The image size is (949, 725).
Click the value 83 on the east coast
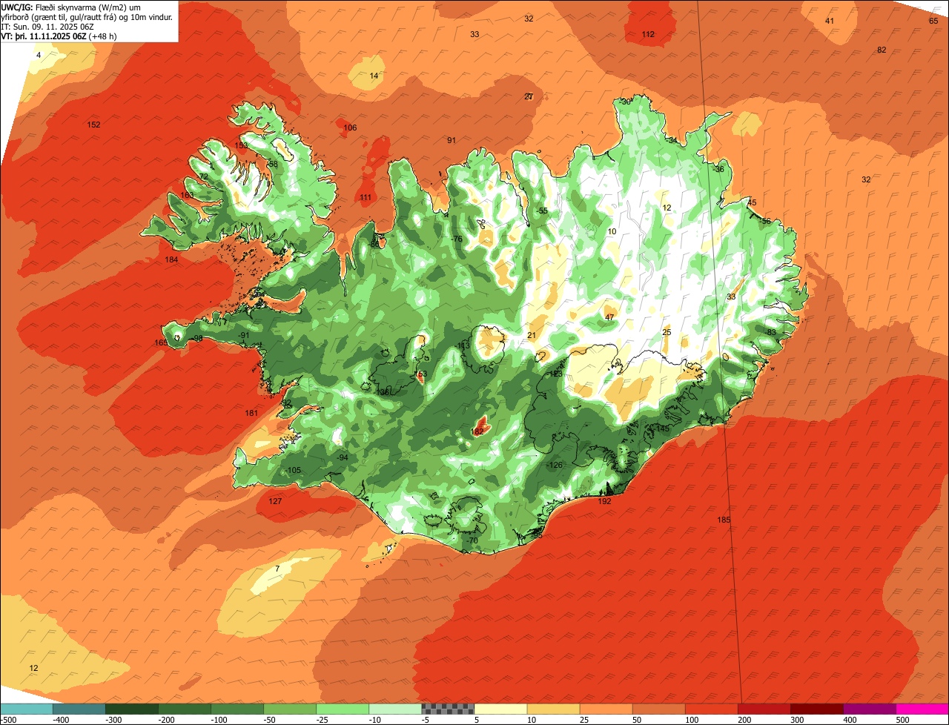tap(771, 332)
